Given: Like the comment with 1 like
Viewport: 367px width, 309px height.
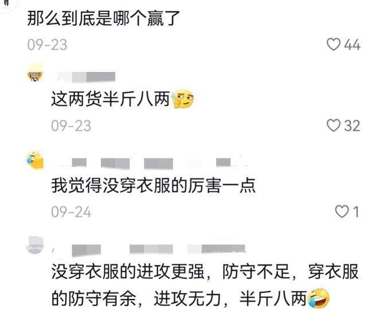Looking at the screenshot, I should coord(342,212).
